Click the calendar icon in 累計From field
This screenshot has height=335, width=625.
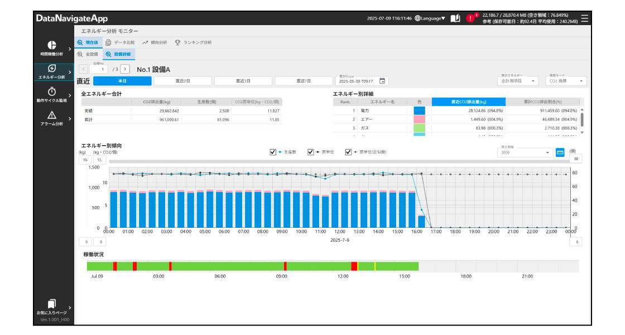[382, 81]
